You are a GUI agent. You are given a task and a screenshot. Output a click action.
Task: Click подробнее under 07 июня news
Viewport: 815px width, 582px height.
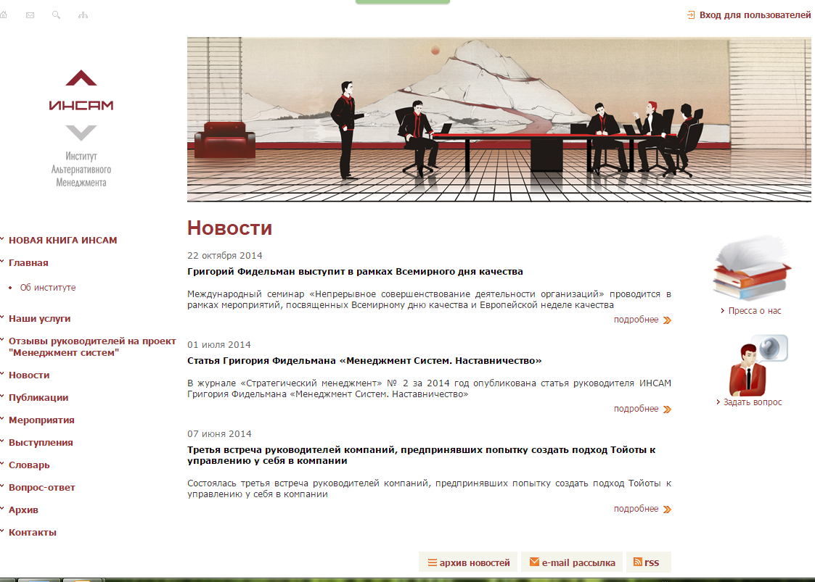(636, 509)
